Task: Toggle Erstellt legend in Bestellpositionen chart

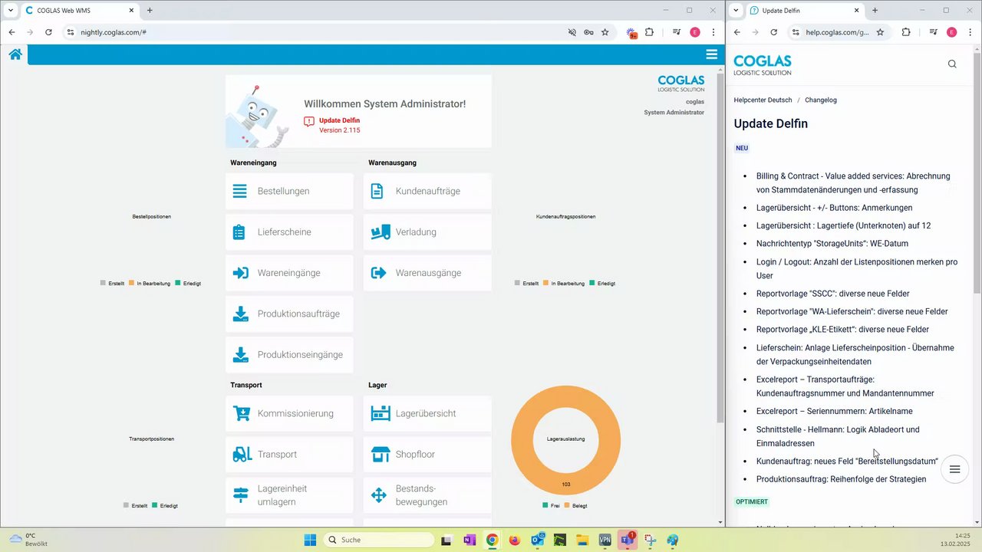Action: click(112, 283)
